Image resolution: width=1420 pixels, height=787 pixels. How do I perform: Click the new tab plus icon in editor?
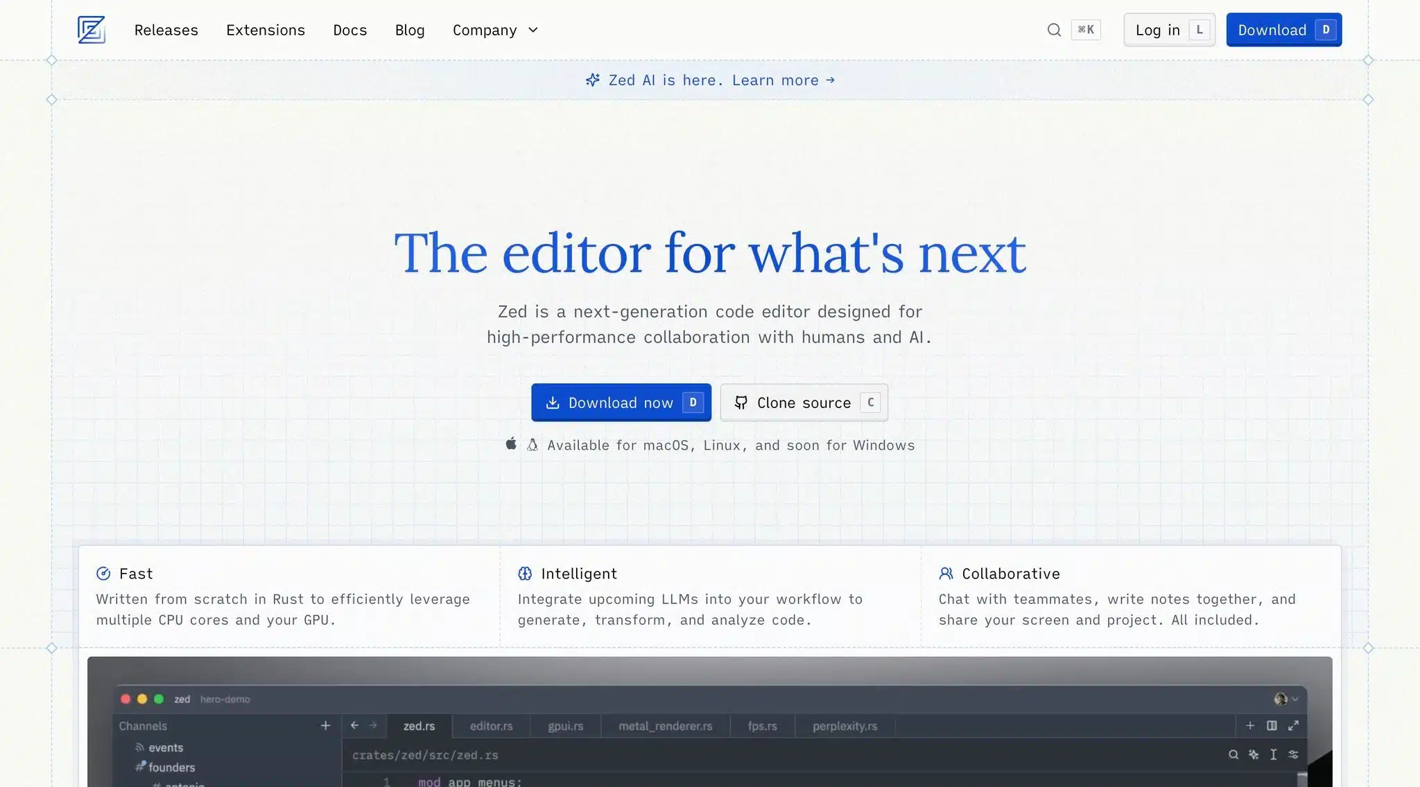point(1250,725)
